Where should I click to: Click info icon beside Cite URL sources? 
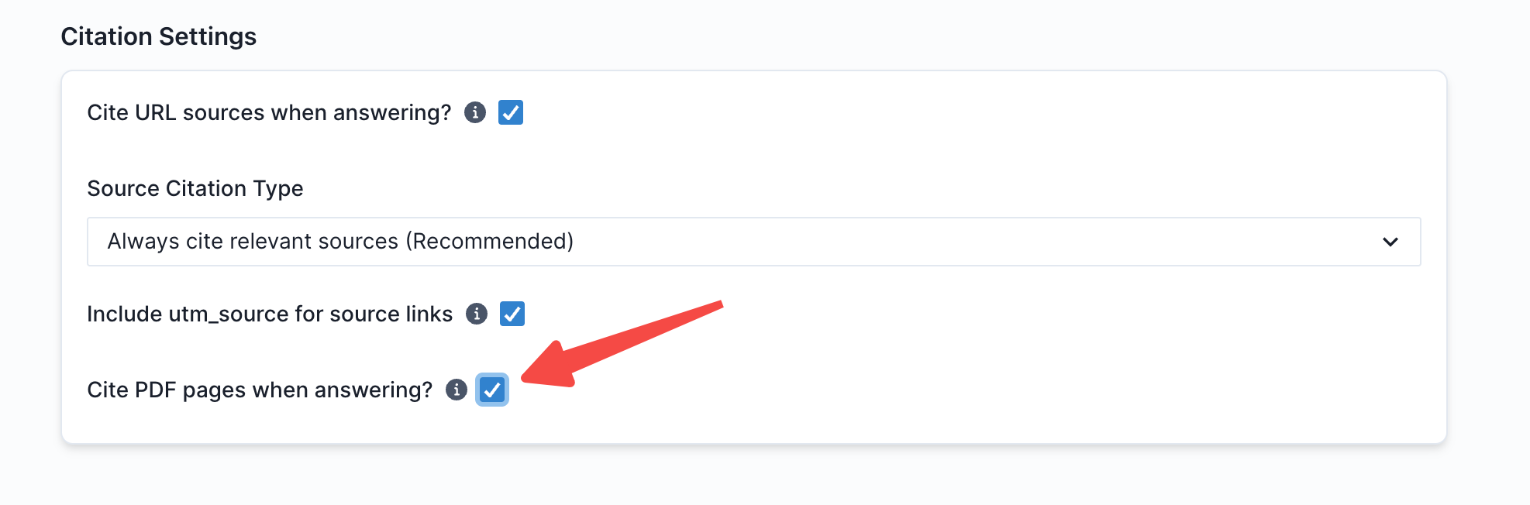(x=475, y=113)
